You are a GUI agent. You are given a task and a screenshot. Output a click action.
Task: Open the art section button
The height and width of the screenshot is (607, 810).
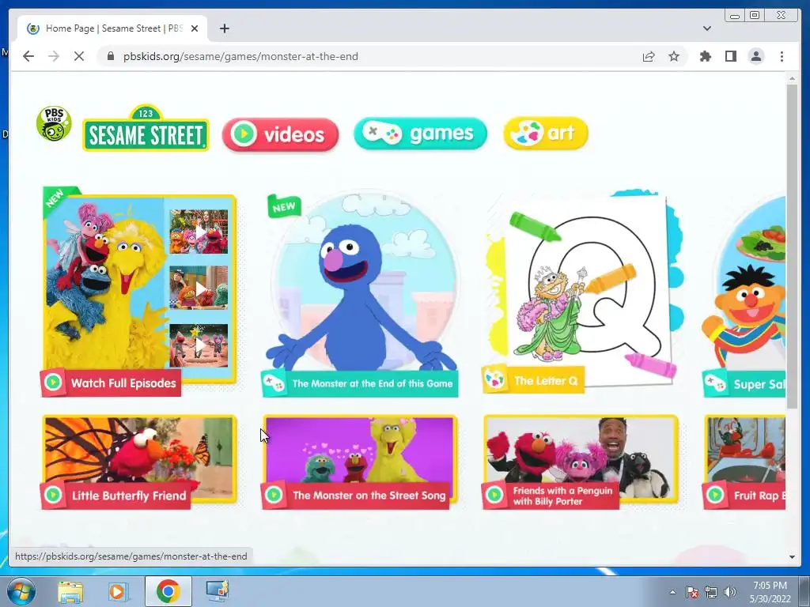pyautogui.click(x=546, y=133)
